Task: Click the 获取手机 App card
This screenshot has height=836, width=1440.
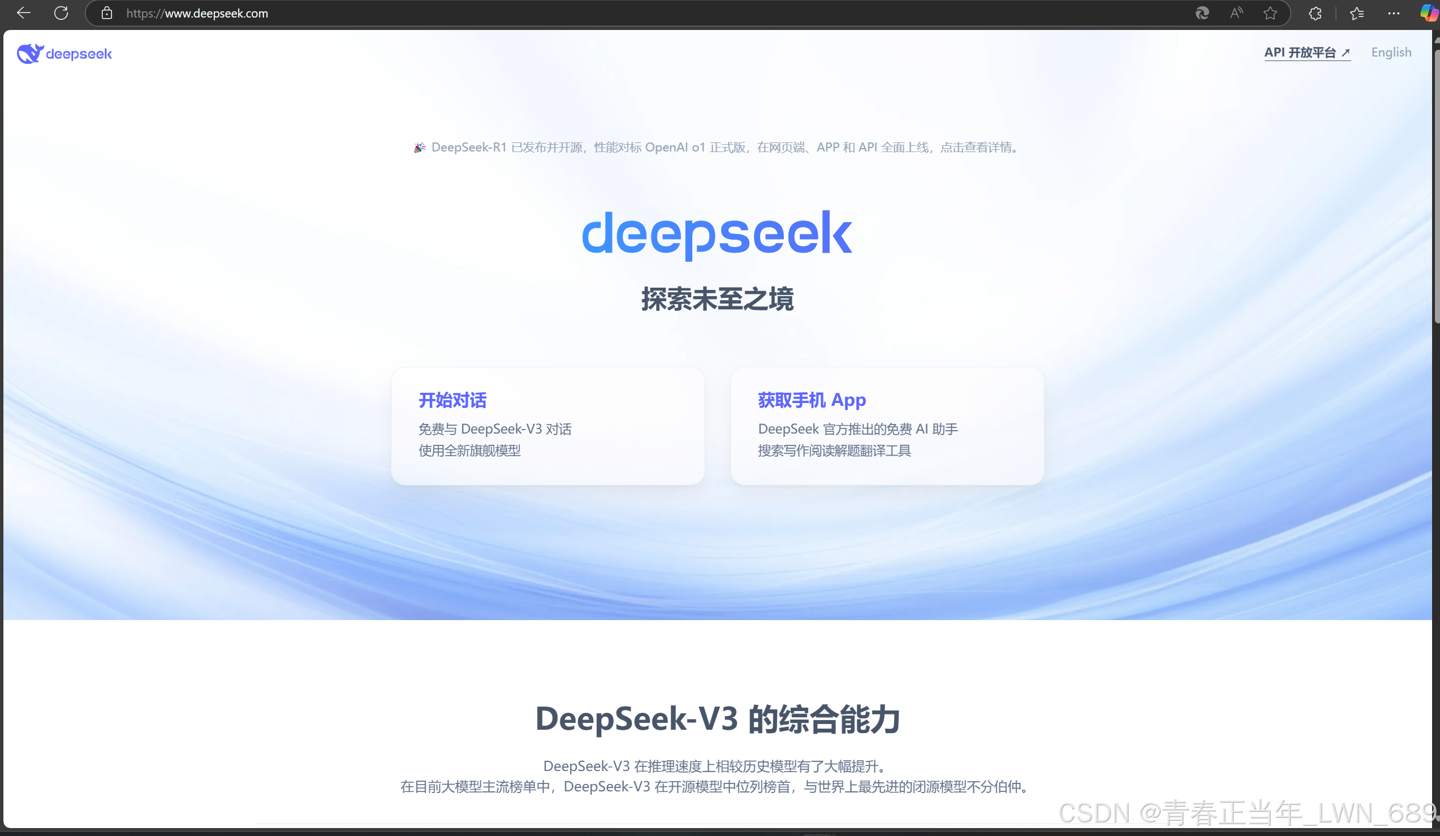Action: click(x=887, y=426)
